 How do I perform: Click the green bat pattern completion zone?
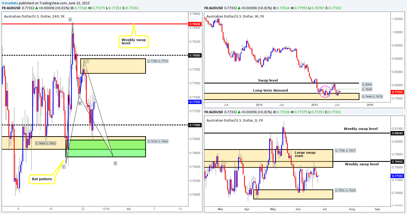105,148
